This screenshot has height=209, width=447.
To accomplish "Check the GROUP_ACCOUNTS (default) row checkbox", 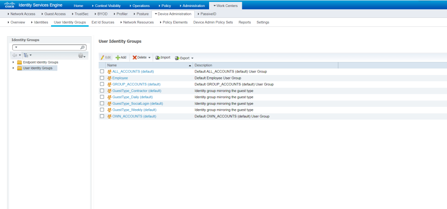I will [102, 84].
